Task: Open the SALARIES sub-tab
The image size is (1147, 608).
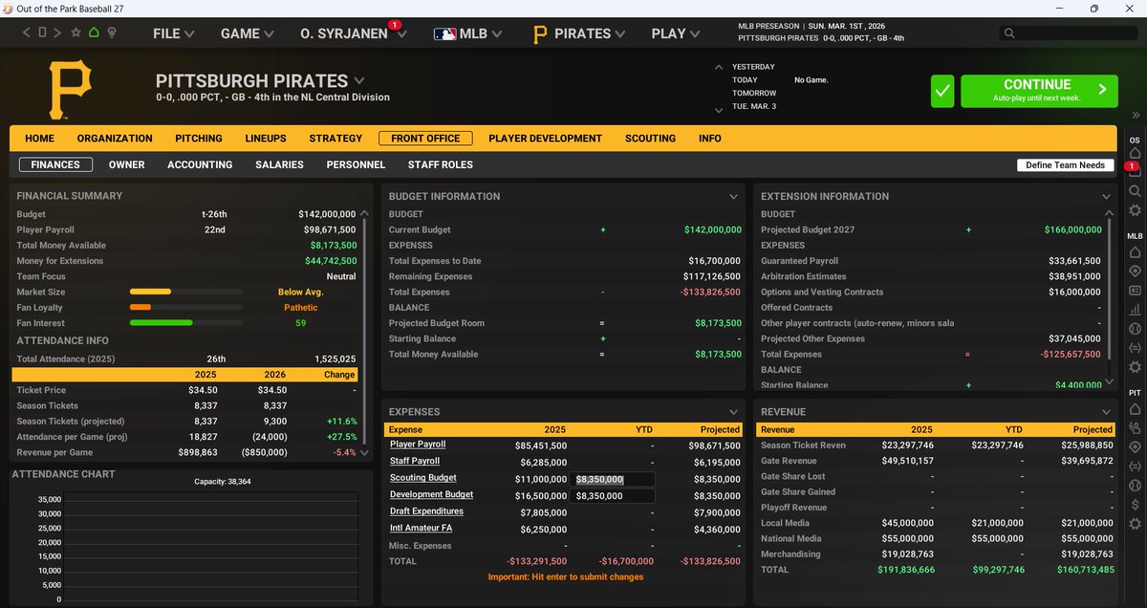Action: pyautogui.click(x=279, y=164)
